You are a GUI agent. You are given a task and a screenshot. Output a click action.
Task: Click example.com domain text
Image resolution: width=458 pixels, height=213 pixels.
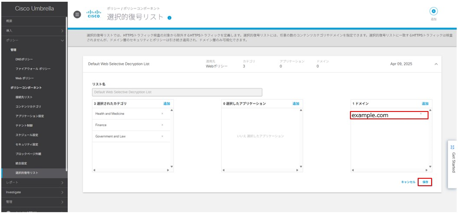[370, 115]
